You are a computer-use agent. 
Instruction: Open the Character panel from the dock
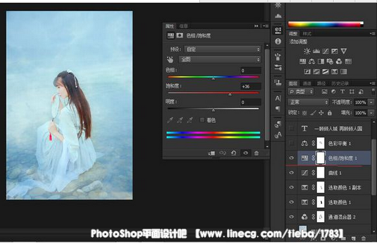pyautogui.click(x=278, y=99)
